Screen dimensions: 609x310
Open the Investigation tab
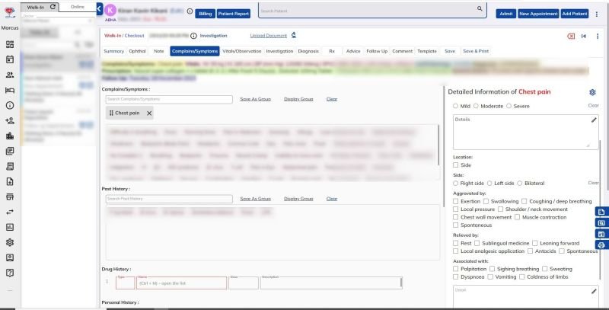279,51
